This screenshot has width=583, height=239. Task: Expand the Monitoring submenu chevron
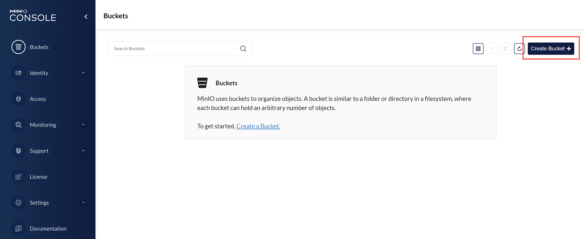(83, 125)
